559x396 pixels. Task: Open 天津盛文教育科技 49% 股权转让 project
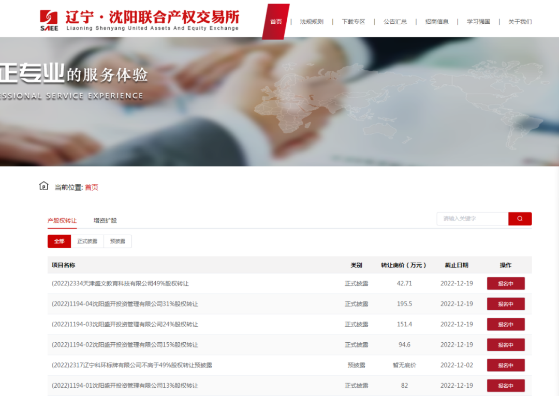coord(120,283)
